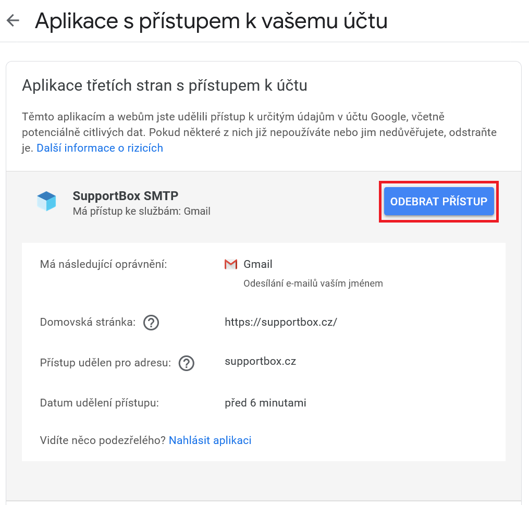Open the Další informace o rizicích link
Image resolution: width=529 pixels, height=505 pixels.
pos(100,148)
